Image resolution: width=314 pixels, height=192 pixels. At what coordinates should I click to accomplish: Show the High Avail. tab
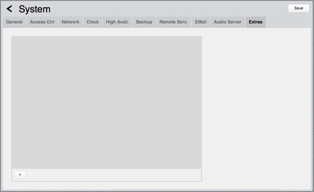point(117,22)
